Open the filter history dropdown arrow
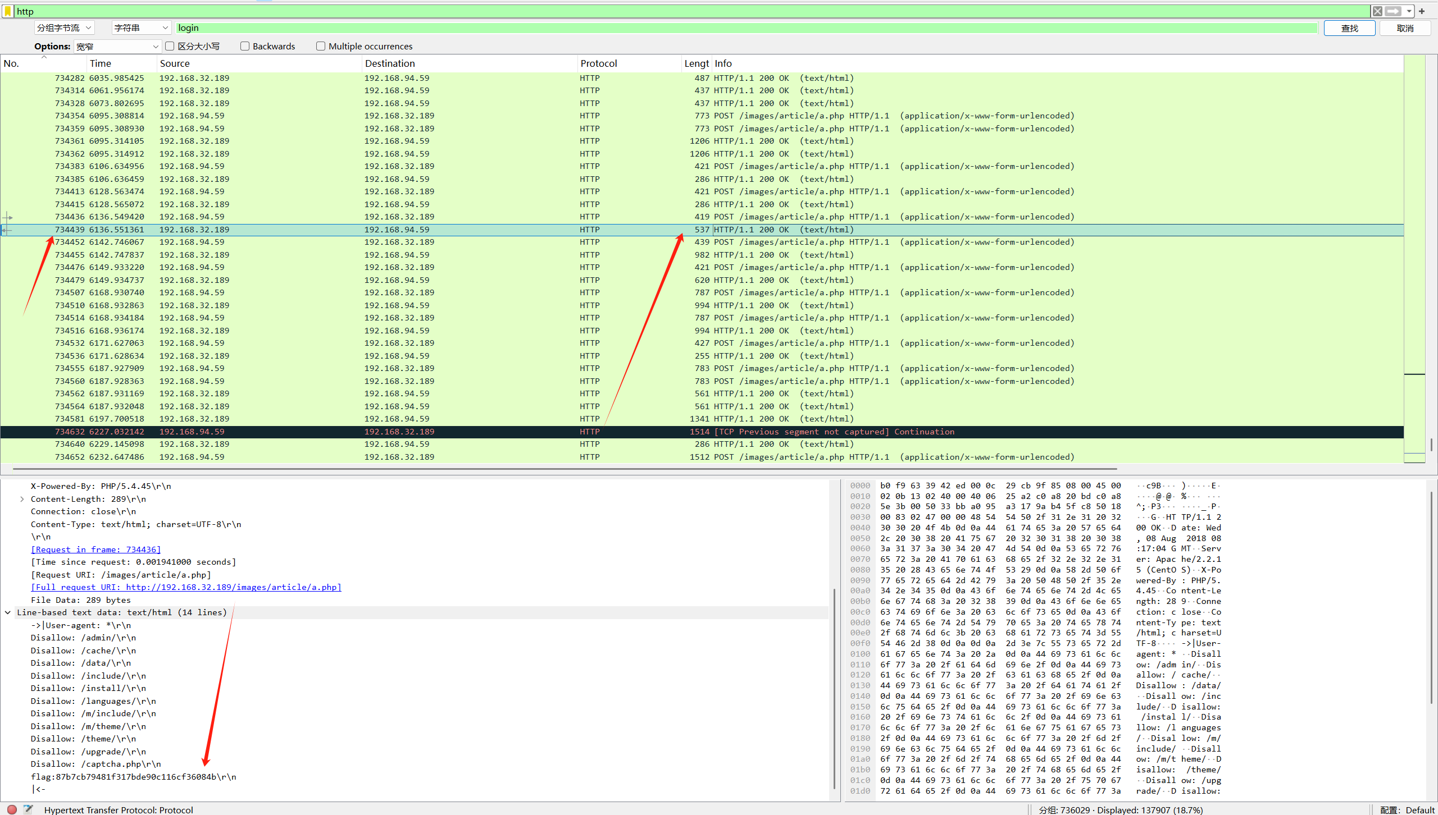This screenshot has height=815, width=1438. [x=1409, y=11]
